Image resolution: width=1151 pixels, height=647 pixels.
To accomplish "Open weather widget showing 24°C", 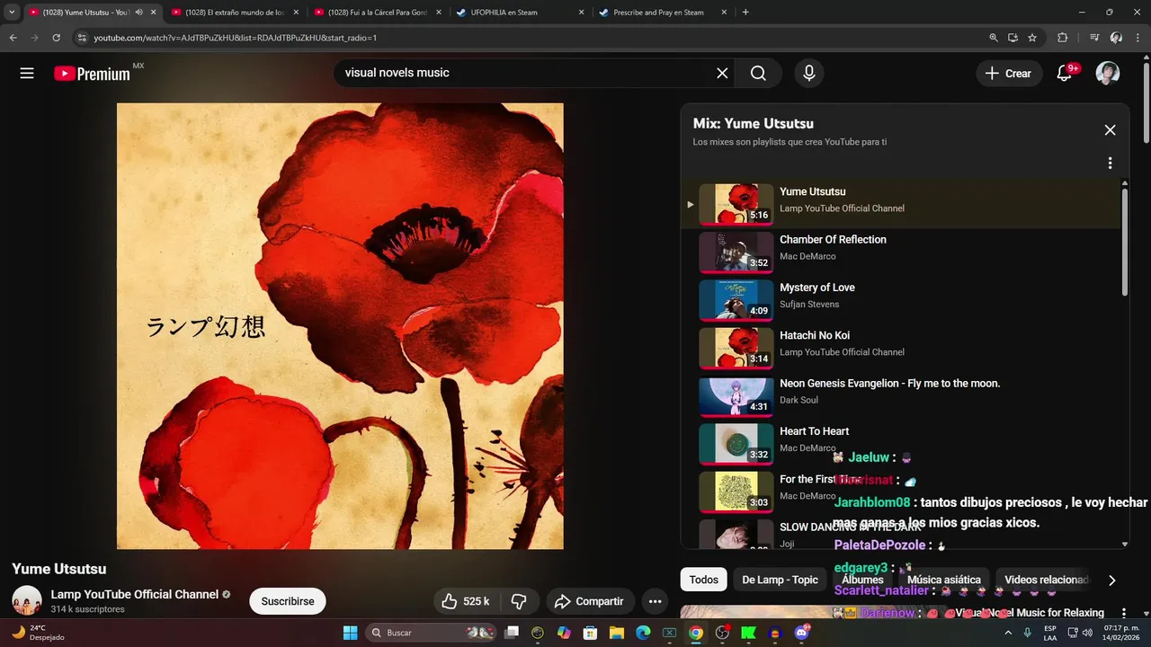I will pyautogui.click(x=36, y=633).
